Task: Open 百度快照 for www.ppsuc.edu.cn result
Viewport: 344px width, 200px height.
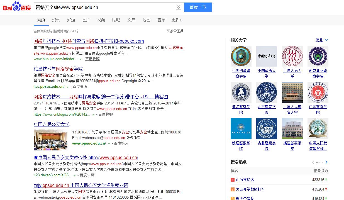Action: pyautogui.click(x=121, y=143)
